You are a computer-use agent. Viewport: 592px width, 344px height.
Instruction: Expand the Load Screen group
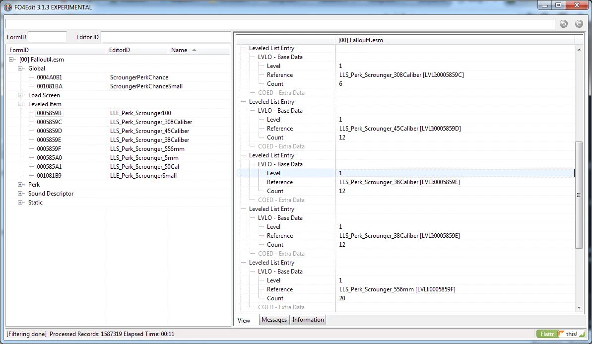click(20, 95)
